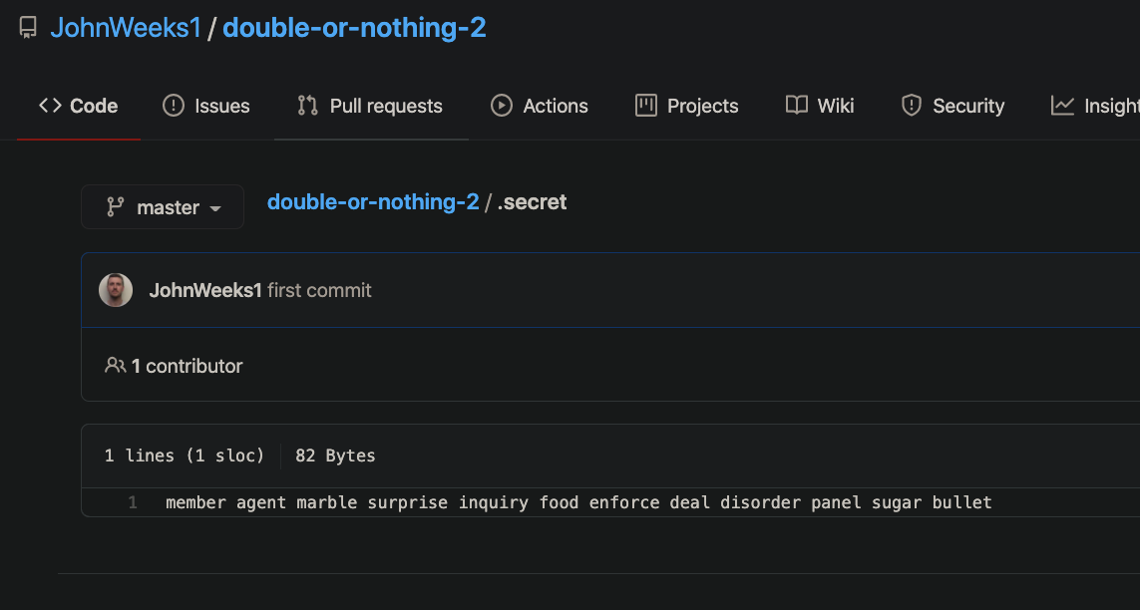Click the Code tab brackets icon

(50, 106)
